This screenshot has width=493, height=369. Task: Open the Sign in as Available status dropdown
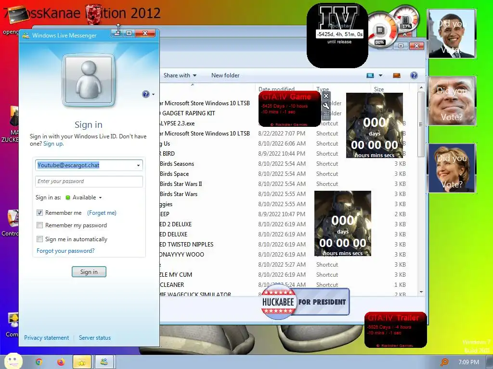coord(100,197)
